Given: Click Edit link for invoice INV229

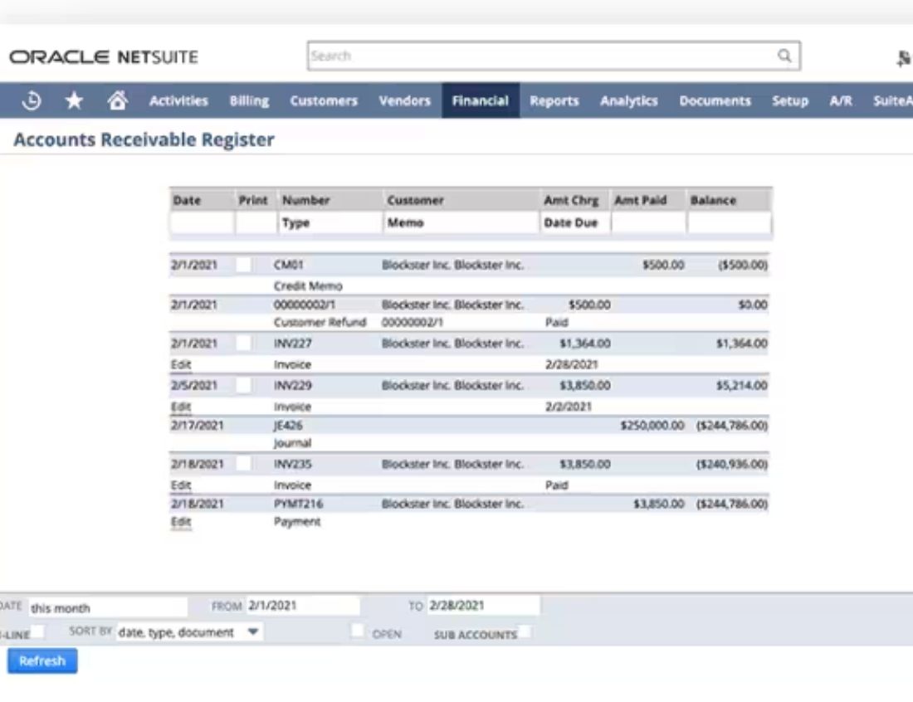Looking at the screenshot, I should coord(181,407).
